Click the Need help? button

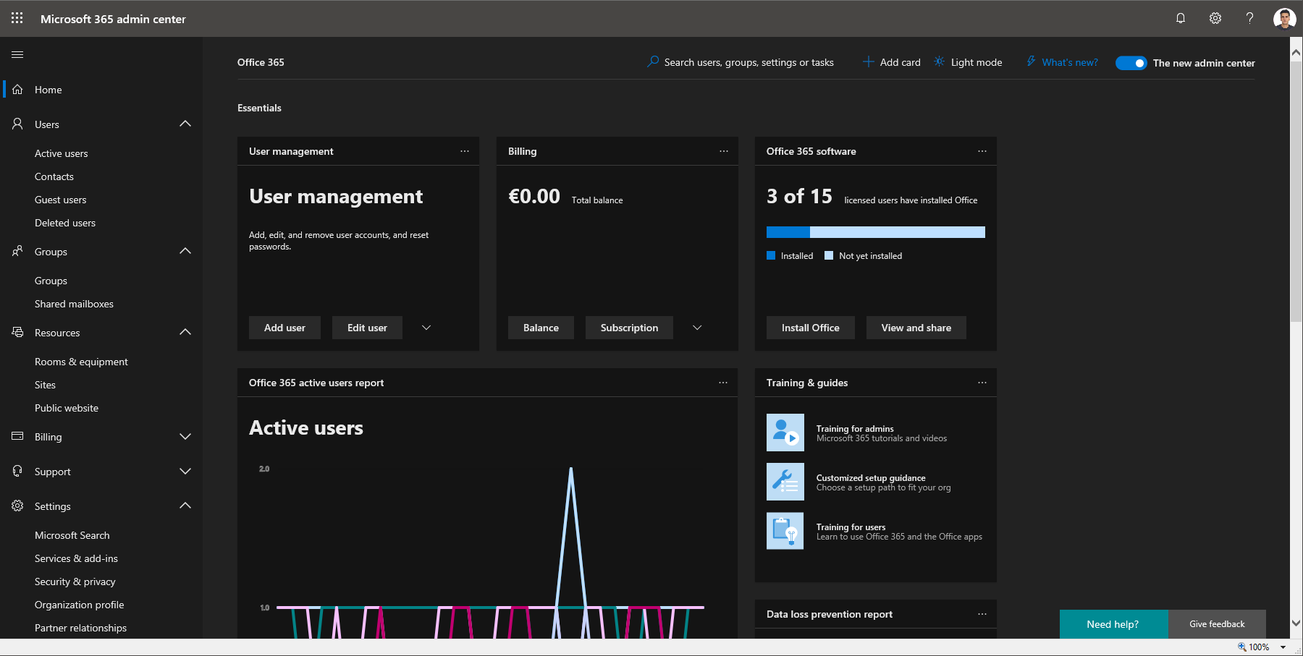pos(1113,624)
